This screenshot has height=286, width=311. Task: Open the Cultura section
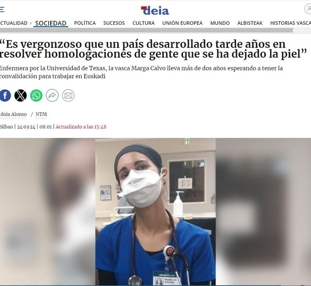click(143, 23)
